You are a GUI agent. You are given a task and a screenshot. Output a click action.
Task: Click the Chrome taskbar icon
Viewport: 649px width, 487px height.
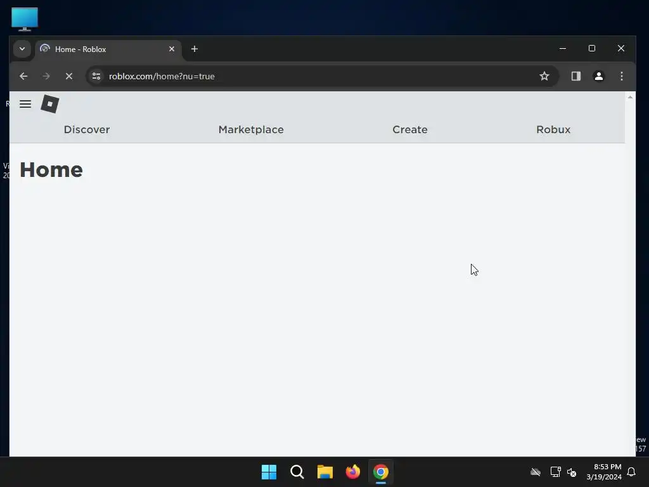(381, 472)
